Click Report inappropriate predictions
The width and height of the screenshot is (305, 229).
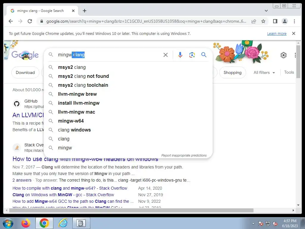184,155
